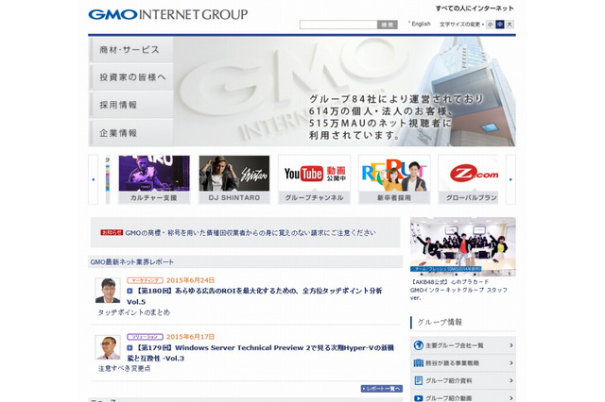Open the 商材・サービス menu
Image resolution: width=605 pixels, height=402 pixels.
(x=131, y=50)
